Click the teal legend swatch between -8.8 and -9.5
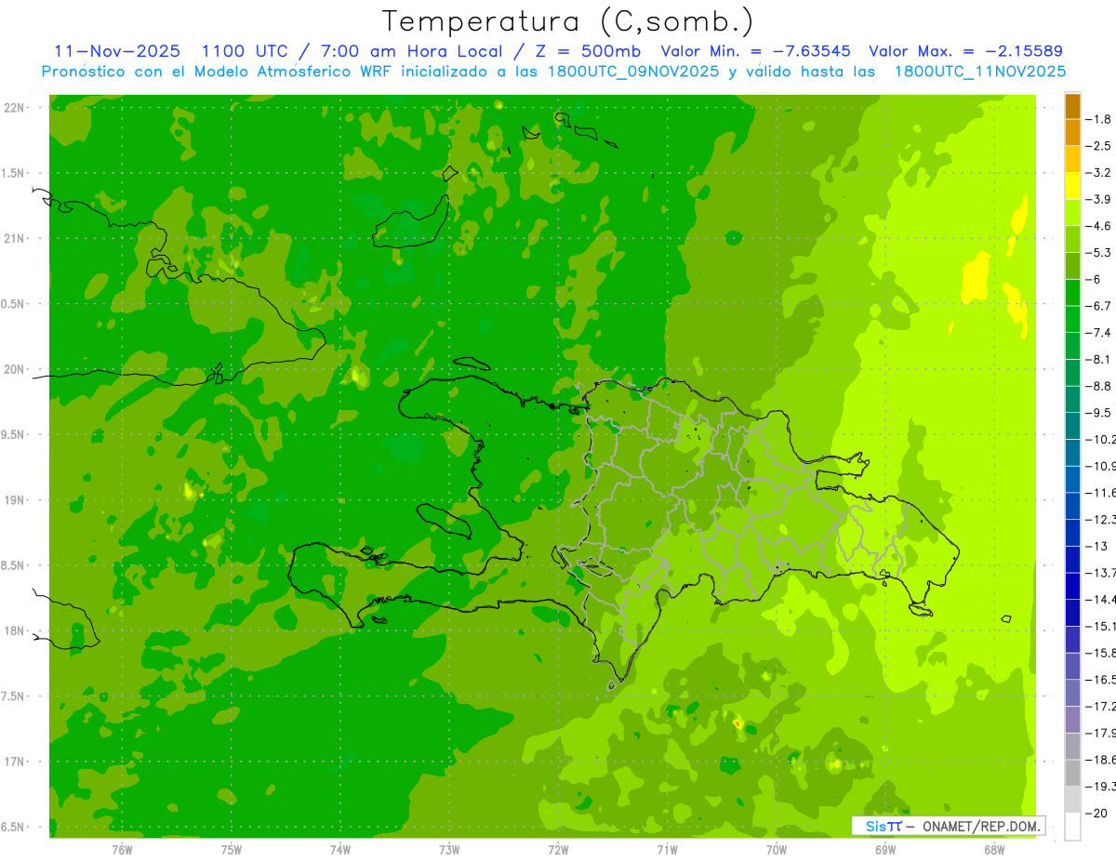The width and height of the screenshot is (1116, 862). pyautogui.click(x=1072, y=399)
